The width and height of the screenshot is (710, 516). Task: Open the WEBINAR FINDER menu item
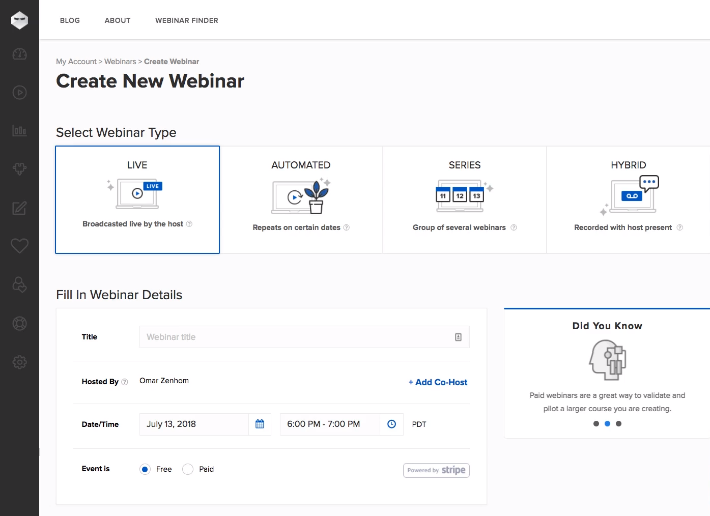187,20
